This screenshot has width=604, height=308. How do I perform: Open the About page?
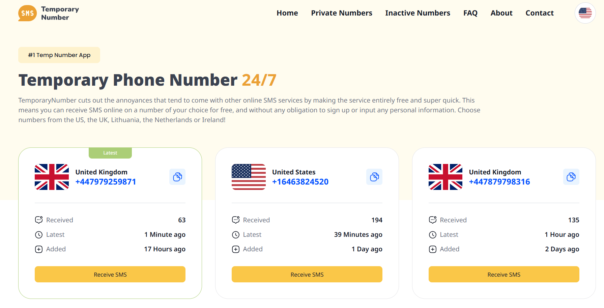[501, 13]
